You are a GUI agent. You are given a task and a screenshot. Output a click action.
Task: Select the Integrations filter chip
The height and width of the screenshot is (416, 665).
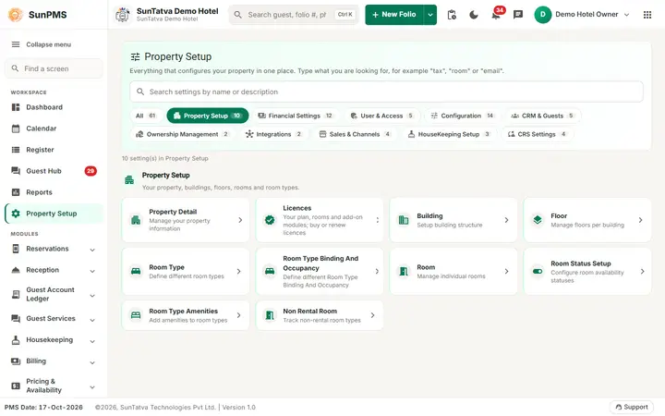click(x=273, y=134)
